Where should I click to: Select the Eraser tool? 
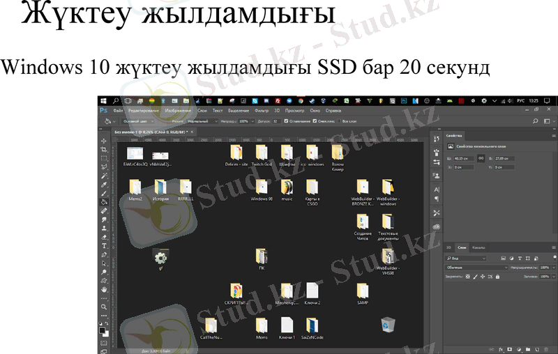[x=103, y=237]
